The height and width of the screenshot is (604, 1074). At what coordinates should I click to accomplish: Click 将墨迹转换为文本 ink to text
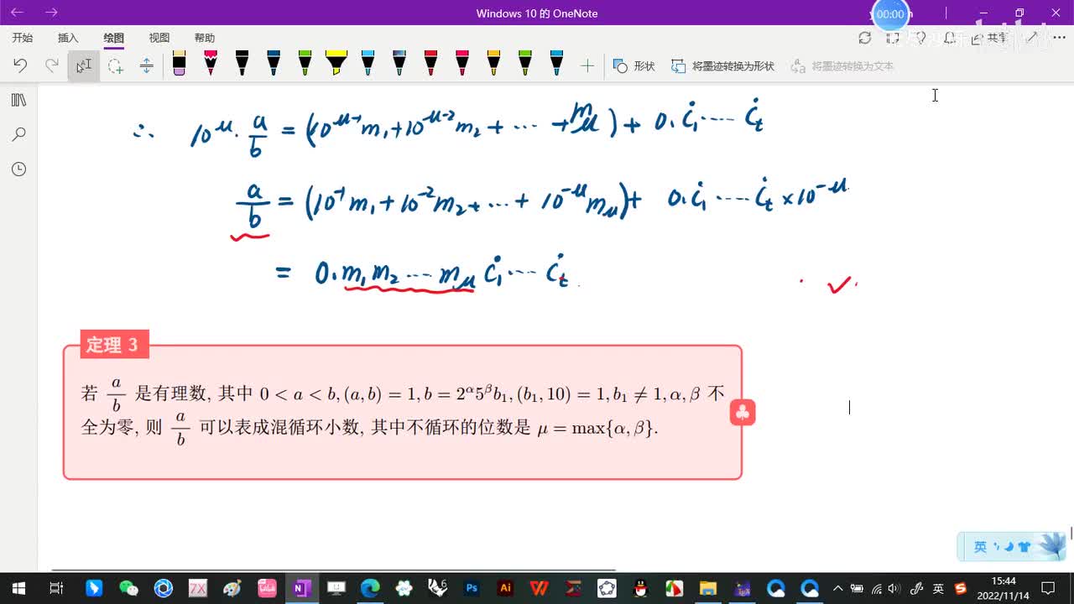pos(842,65)
